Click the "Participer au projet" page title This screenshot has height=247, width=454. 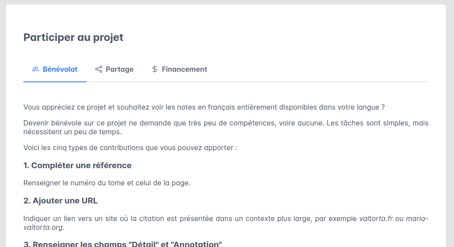tap(73, 37)
